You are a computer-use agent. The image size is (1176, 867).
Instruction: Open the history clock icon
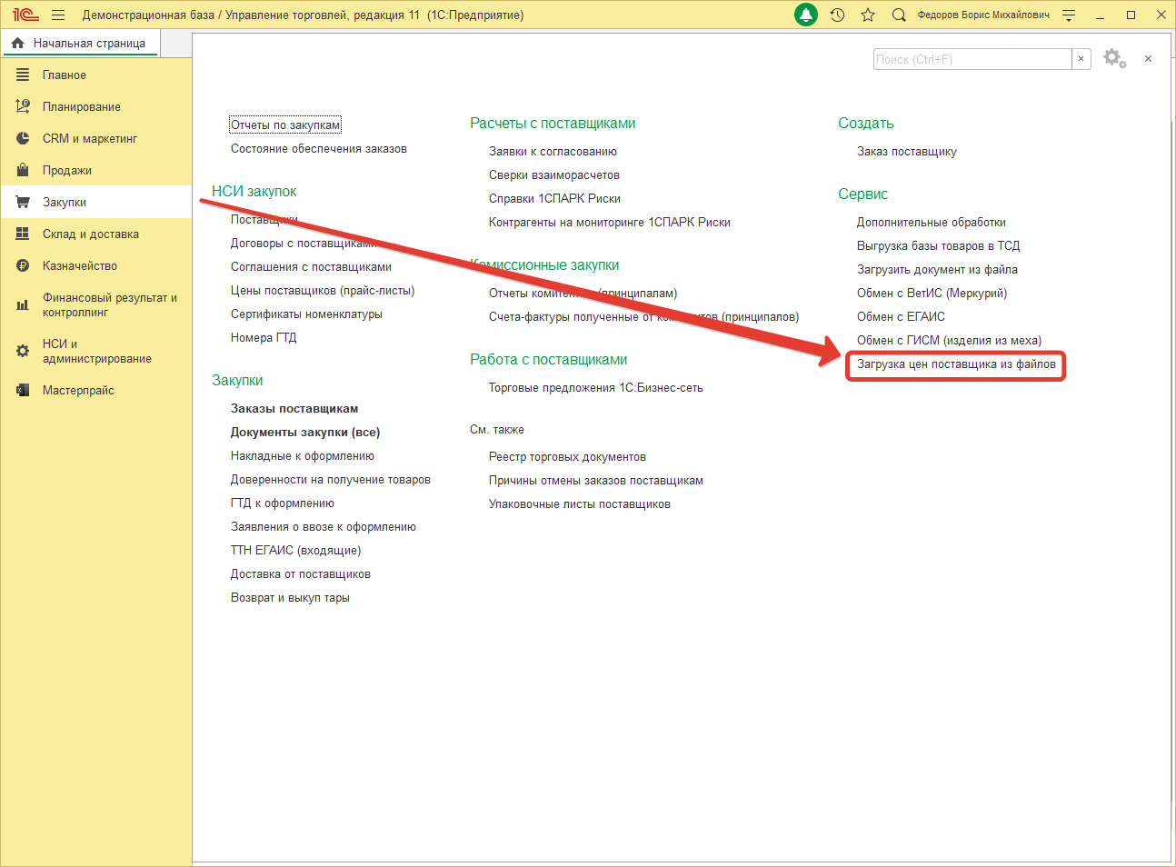pyautogui.click(x=837, y=15)
